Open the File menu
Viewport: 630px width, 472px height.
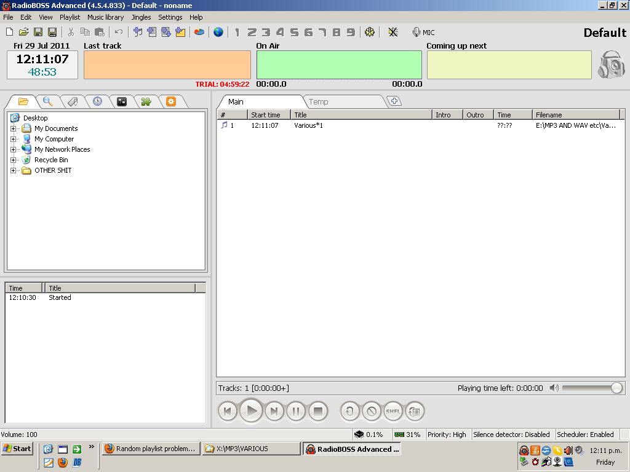(x=8, y=17)
